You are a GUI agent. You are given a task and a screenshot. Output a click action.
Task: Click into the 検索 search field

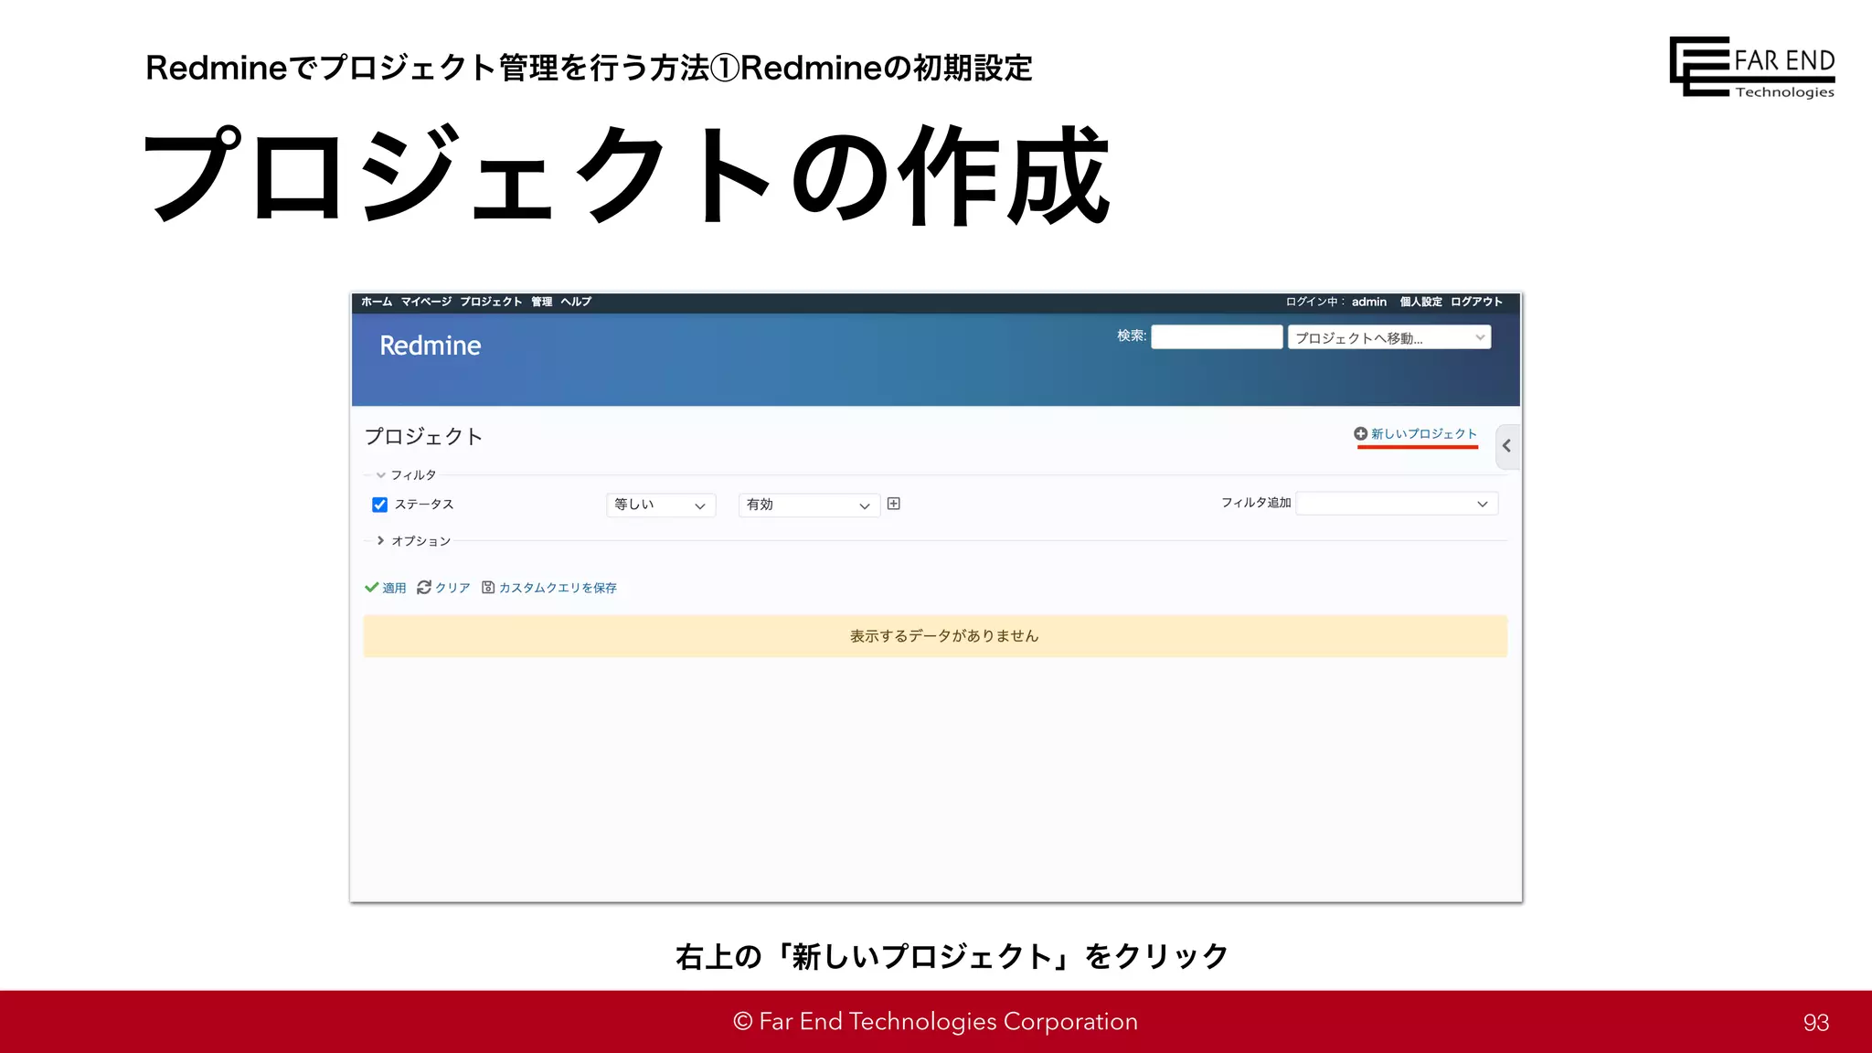click(x=1217, y=336)
